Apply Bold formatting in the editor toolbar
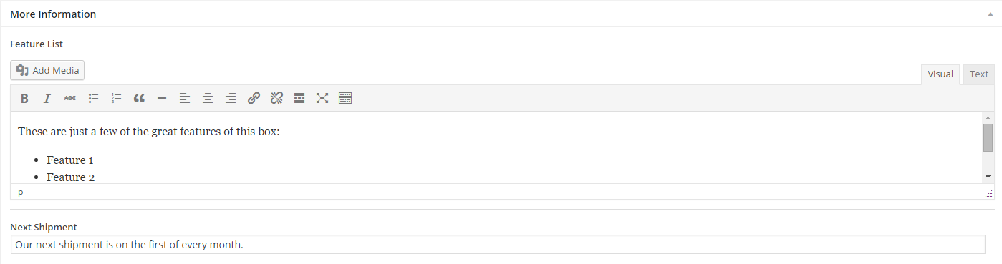This screenshot has height=264, width=1002. [24, 99]
